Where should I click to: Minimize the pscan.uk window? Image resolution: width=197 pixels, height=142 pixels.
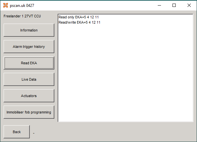click(159, 6)
